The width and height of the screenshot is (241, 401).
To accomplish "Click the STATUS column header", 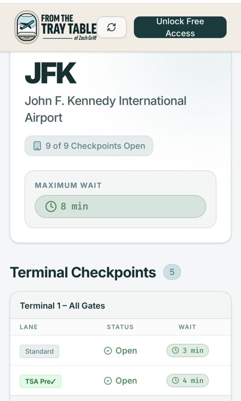I will 120,327.
